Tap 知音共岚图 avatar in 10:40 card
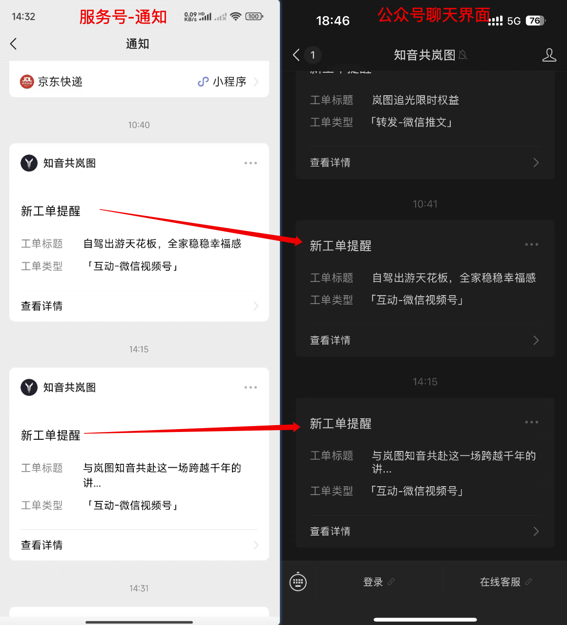The width and height of the screenshot is (567, 625). (x=29, y=163)
